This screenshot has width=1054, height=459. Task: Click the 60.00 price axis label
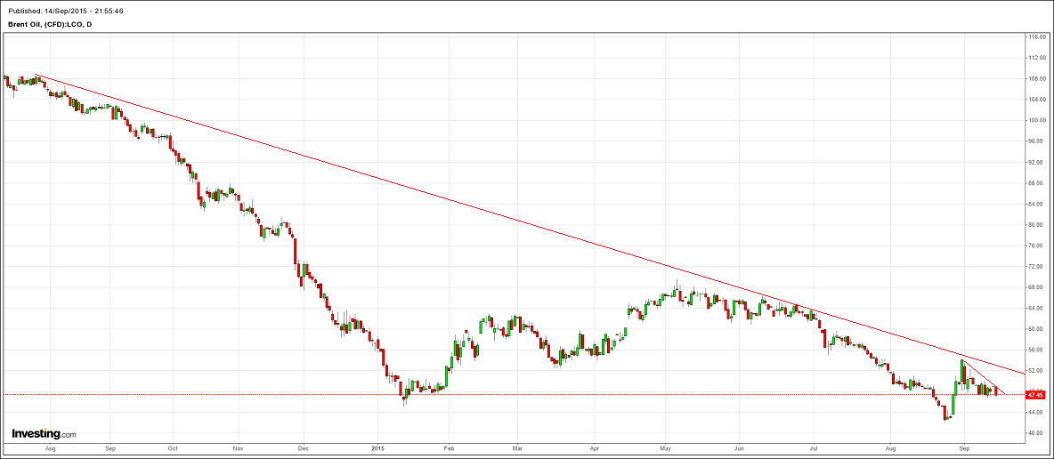coord(1036,328)
